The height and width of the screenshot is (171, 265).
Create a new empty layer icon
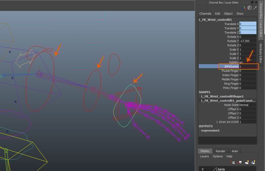[247, 162]
